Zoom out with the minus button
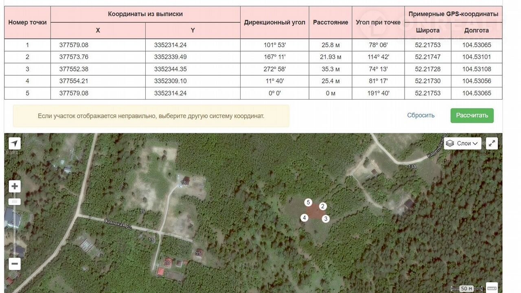The image size is (521, 293). (15, 264)
